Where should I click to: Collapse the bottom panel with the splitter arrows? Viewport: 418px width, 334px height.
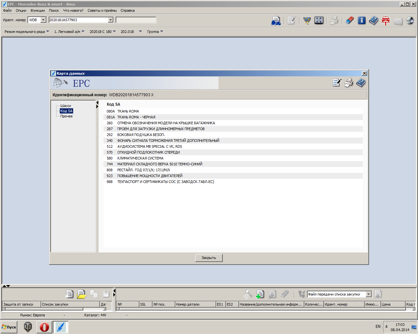click(6, 286)
